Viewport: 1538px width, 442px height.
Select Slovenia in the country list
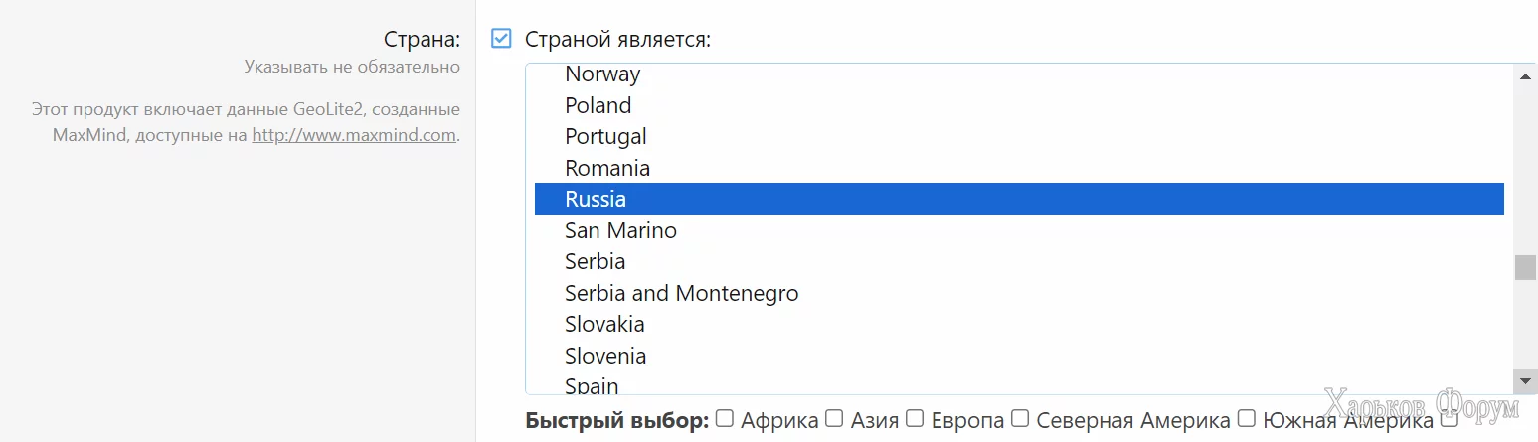[x=605, y=356]
